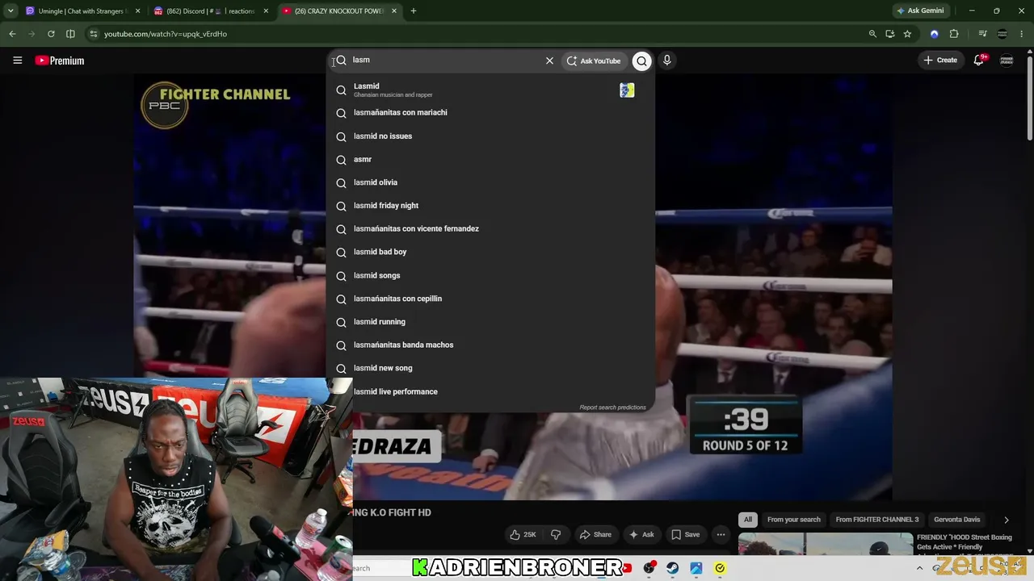Save the video to a playlist
The width and height of the screenshot is (1034, 581).
coord(686,534)
